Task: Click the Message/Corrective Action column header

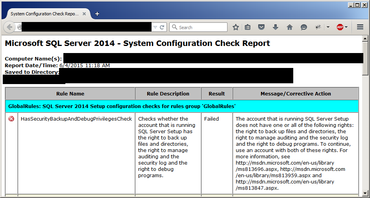Action: tap(296, 94)
